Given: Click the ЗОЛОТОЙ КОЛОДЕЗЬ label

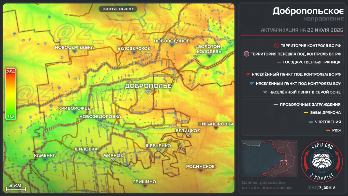Looking at the screenshot, I should click(209, 49).
